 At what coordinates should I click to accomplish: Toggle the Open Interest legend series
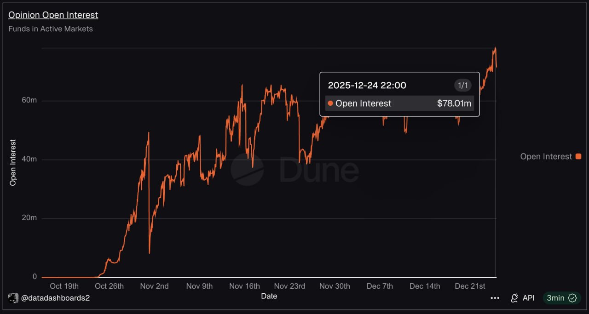pos(546,157)
